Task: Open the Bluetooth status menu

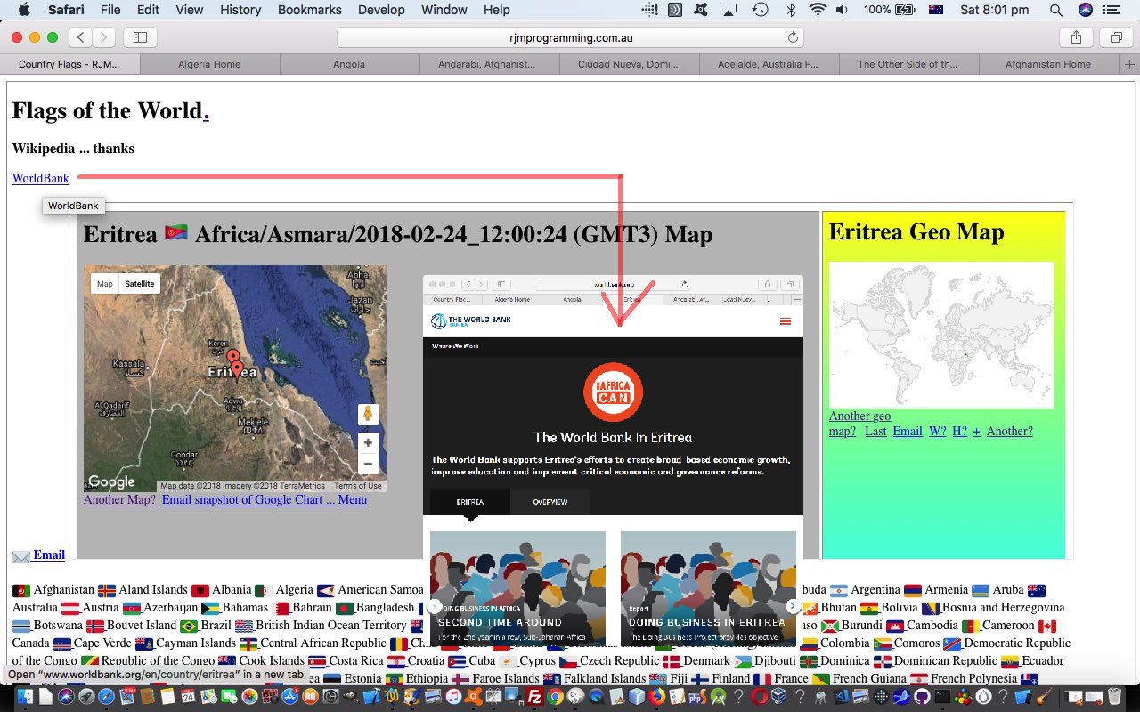Action: (x=790, y=10)
